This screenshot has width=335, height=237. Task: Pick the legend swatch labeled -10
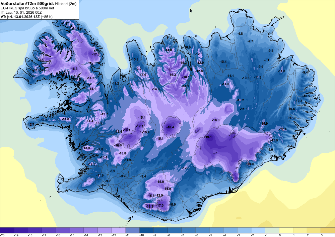coord(146,231)
